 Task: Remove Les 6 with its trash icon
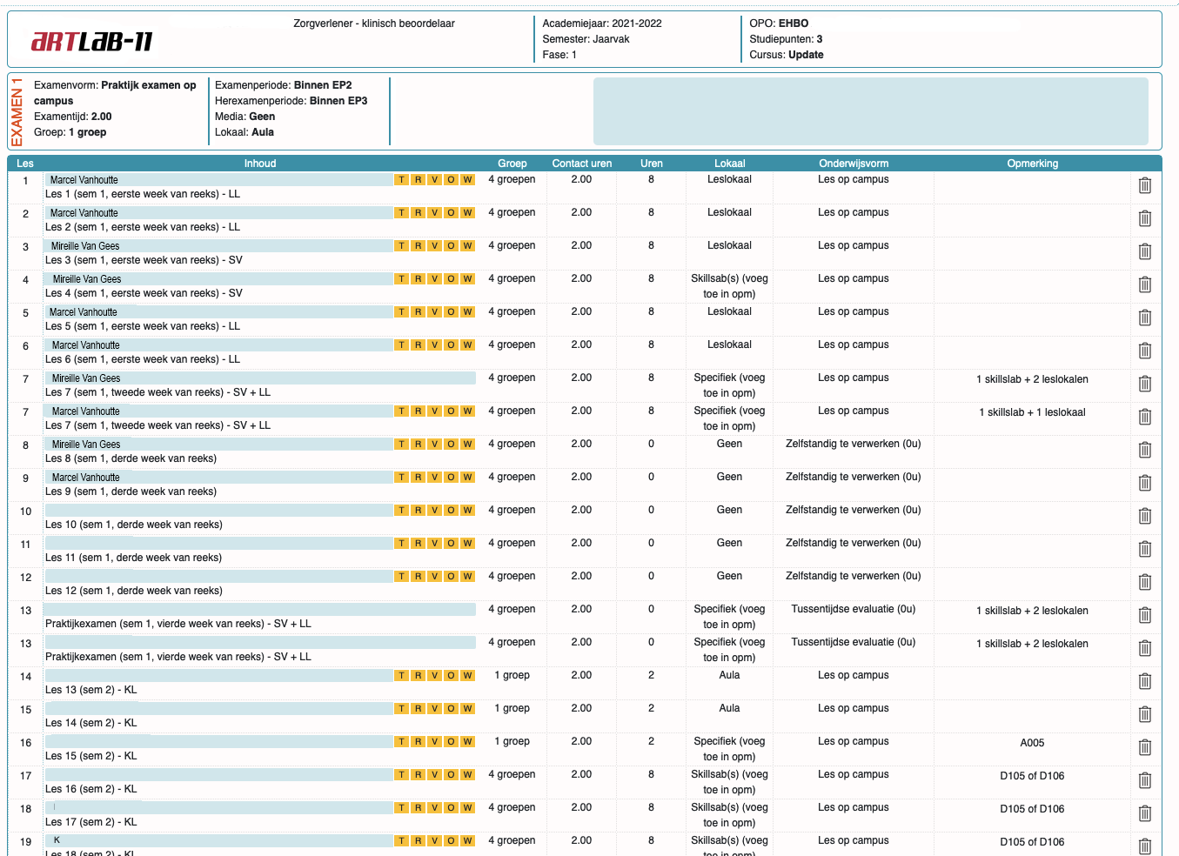(1144, 351)
